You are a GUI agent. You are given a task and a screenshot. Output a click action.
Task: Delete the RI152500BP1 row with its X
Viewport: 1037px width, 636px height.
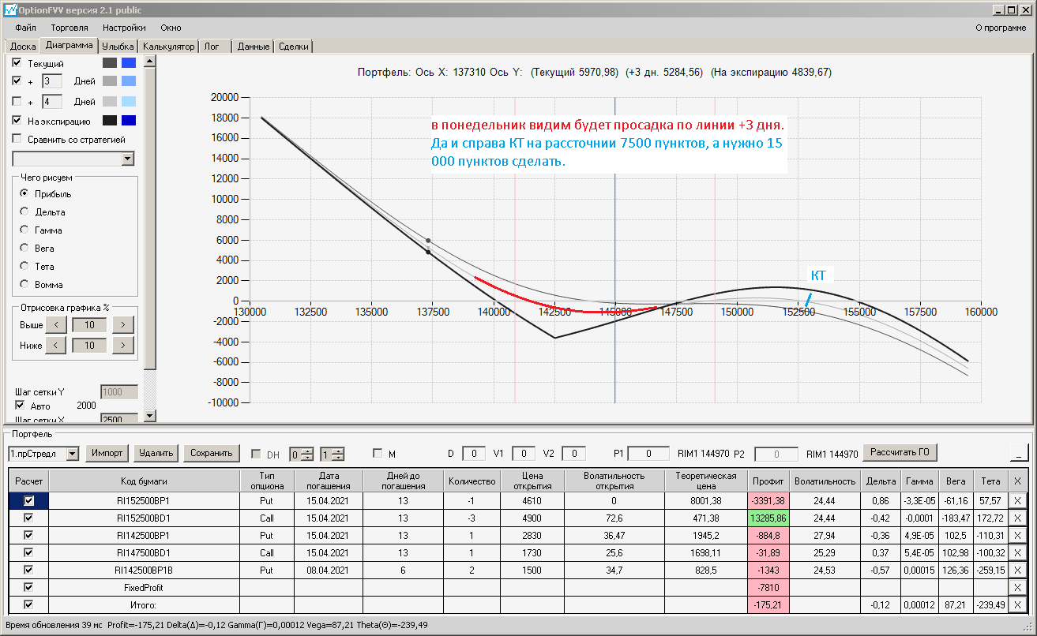click(1017, 501)
